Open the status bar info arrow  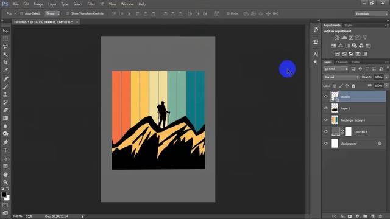click(x=83, y=217)
